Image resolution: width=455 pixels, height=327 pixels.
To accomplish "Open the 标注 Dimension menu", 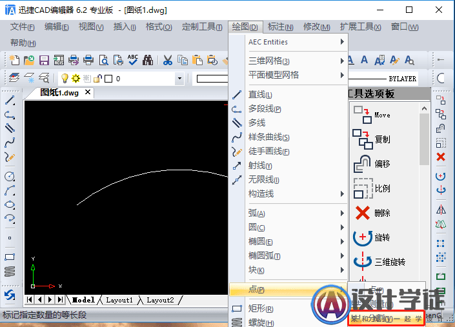I will (x=280, y=27).
